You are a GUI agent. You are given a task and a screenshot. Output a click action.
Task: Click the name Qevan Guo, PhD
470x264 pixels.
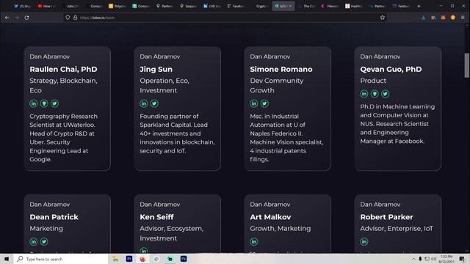coord(391,70)
